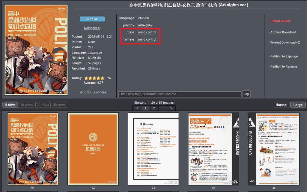Focus the new tags input field
The height and width of the screenshot is (192, 307).
click(x=180, y=94)
